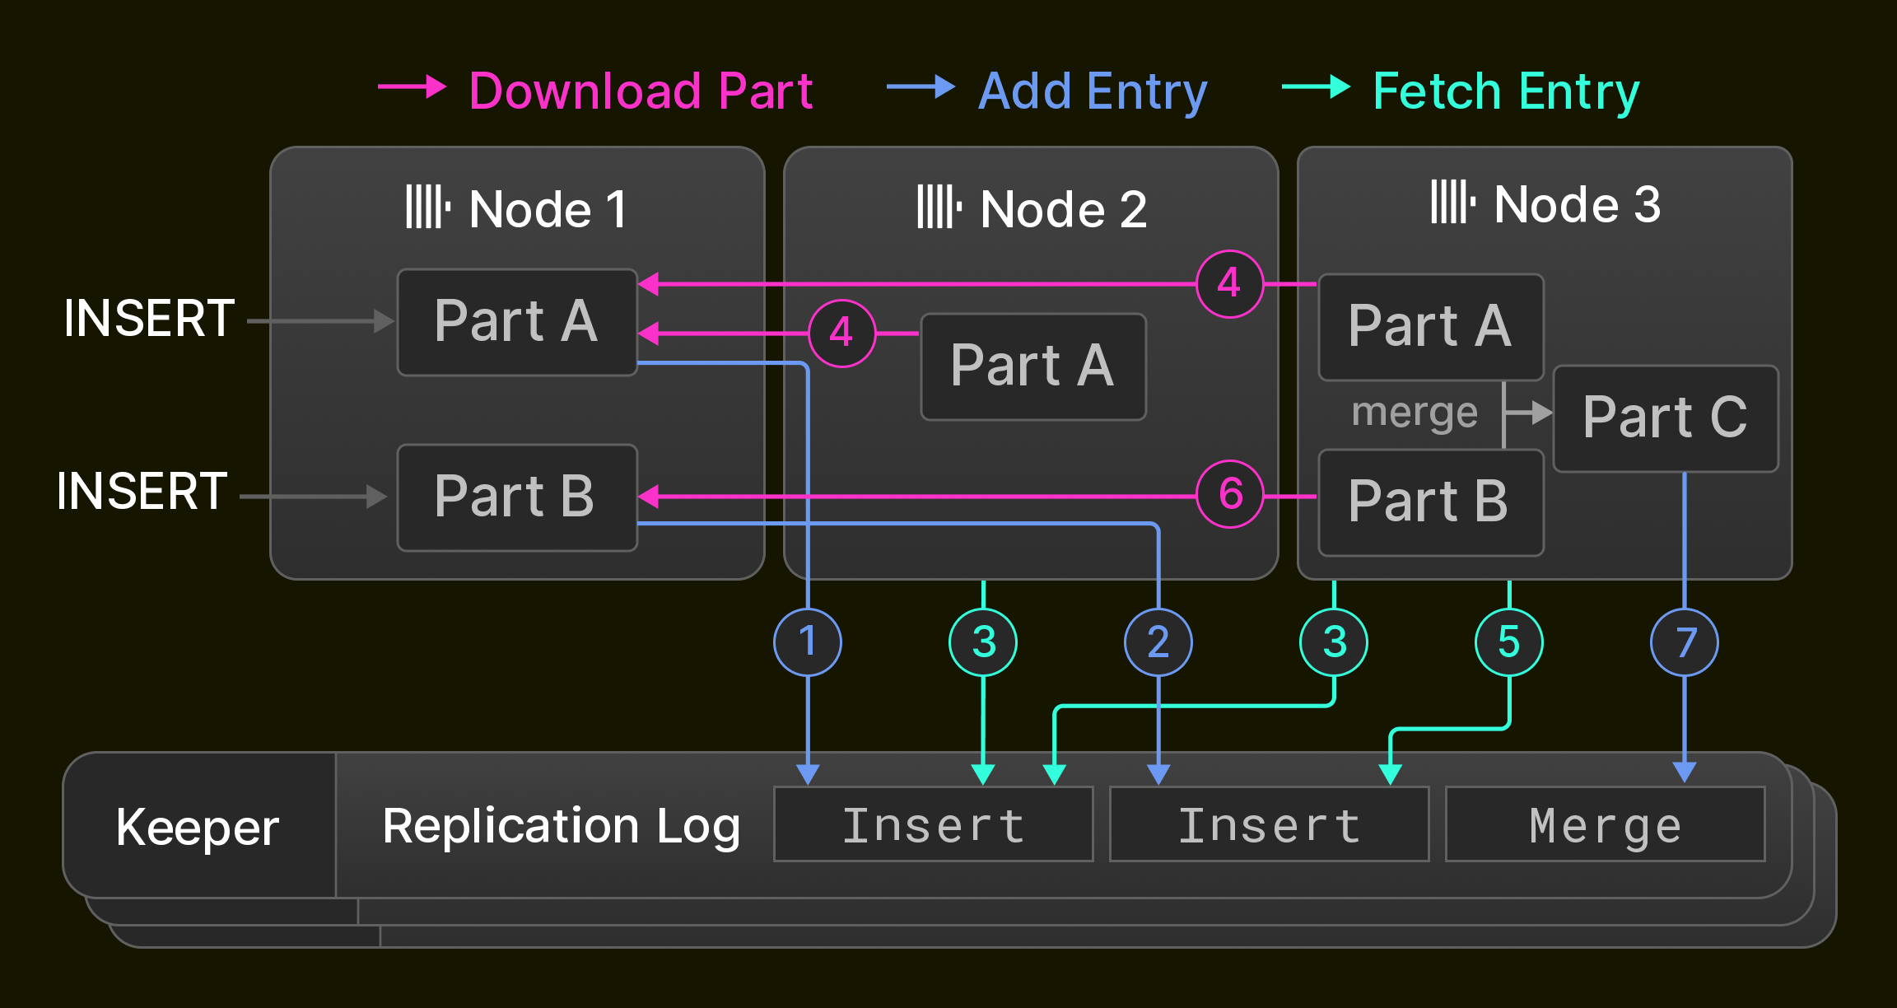Click the blue circled step 7
The height and width of the screenshot is (1008, 1897).
coord(1685,642)
